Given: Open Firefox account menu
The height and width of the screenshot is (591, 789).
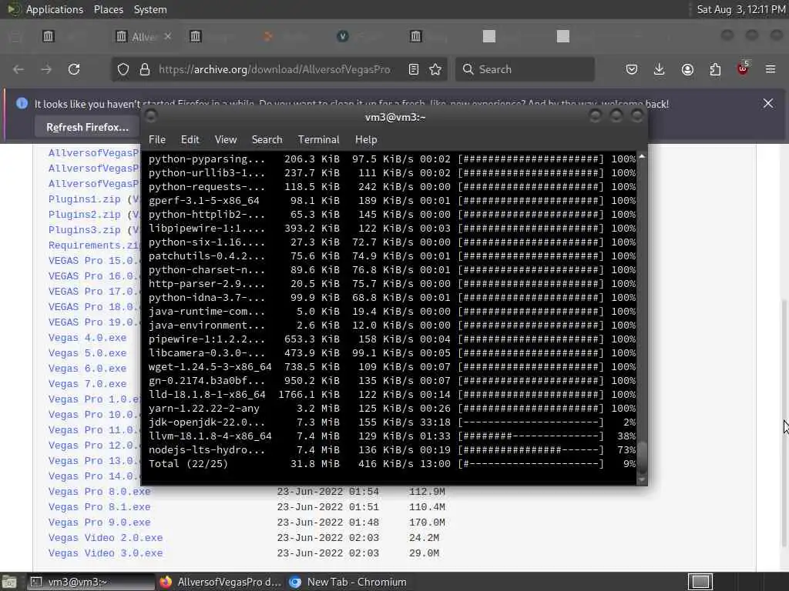Looking at the screenshot, I should [x=687, y=69].
